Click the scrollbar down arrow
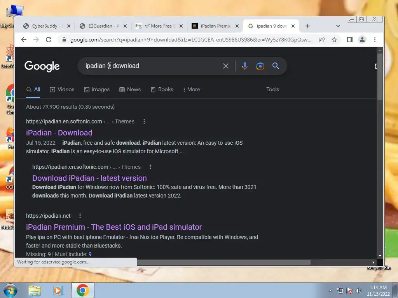The image size is (398, 298). click(x=380, y=256)
